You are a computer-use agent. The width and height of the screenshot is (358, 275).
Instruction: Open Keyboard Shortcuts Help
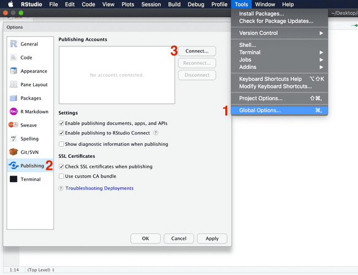click(279, 79)
